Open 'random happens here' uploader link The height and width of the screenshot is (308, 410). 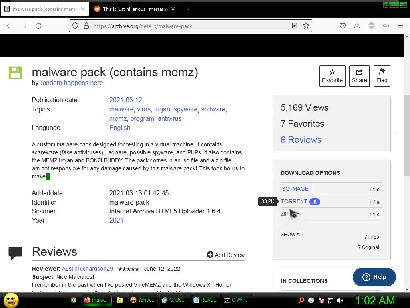[x=71, y=83]
